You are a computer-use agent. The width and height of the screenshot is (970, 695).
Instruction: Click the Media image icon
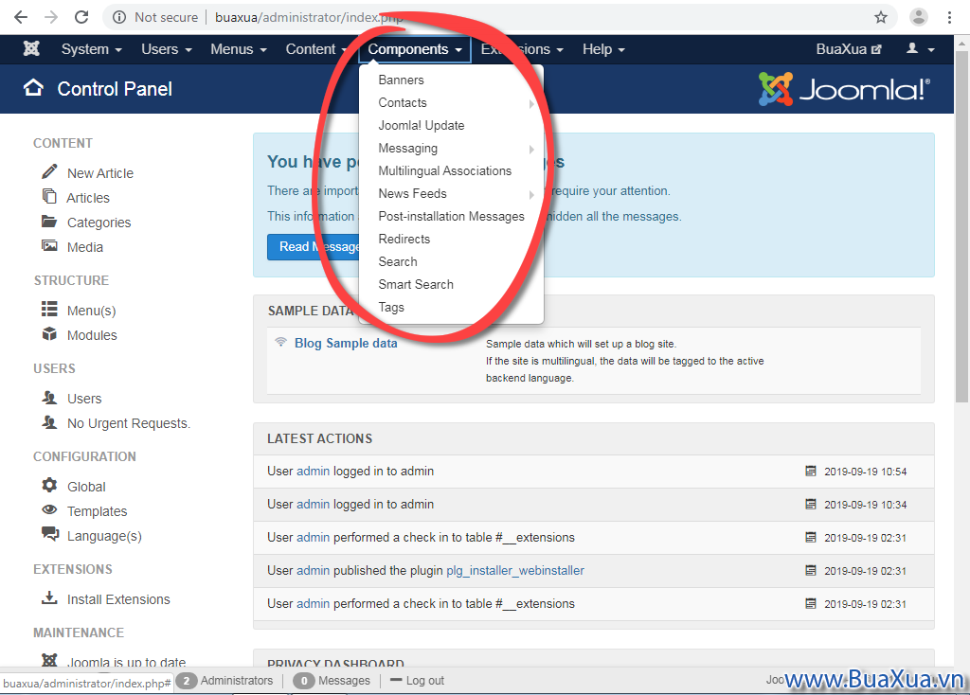tap(49, 246)
